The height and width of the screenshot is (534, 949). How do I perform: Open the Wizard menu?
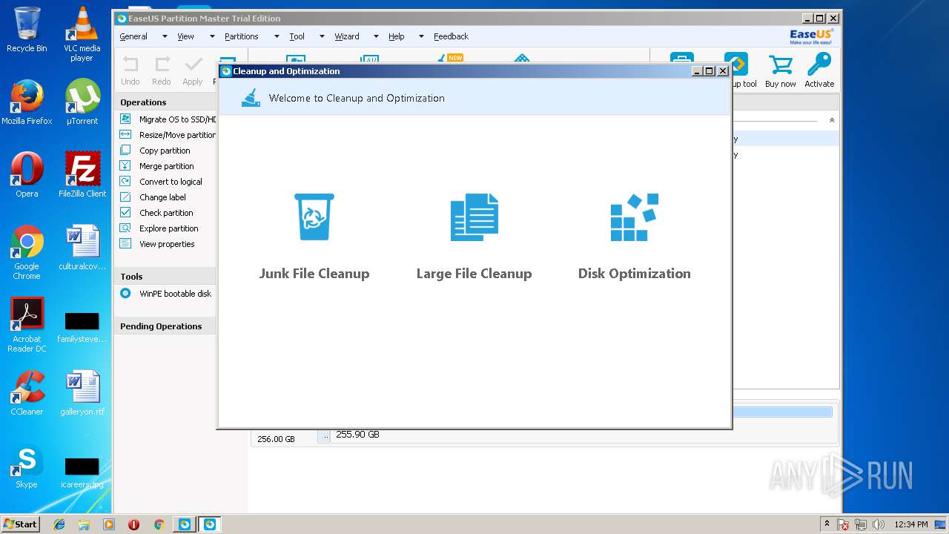pos(346,36)
